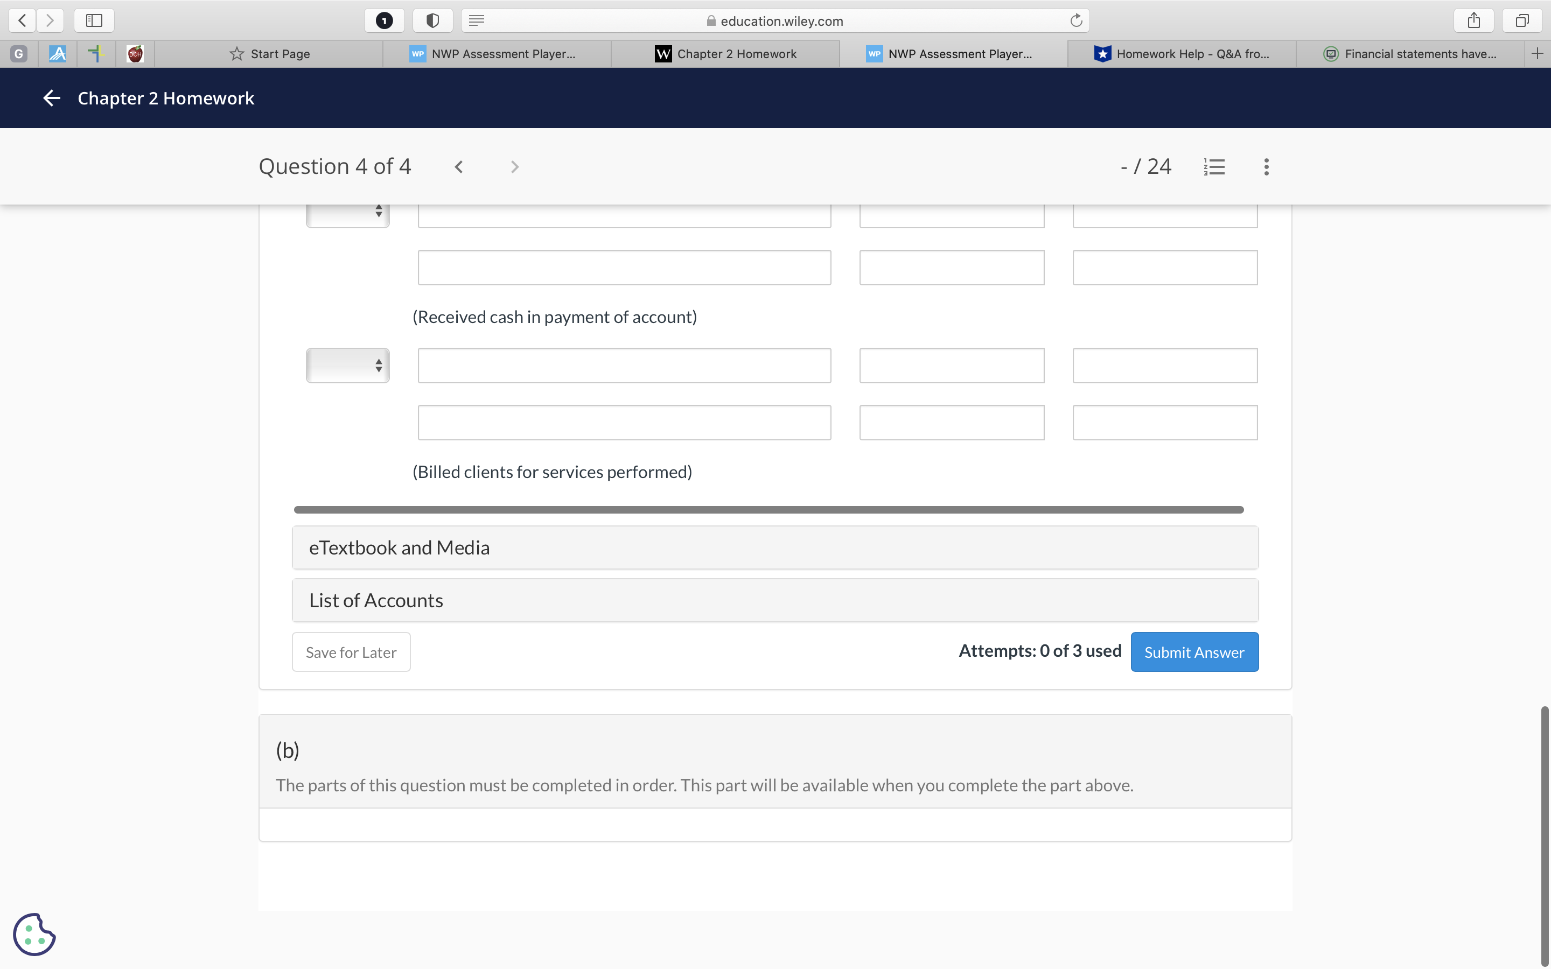
Task: Open the Reader view icon in address bar
Action: pyautogui.click(x=476, y=20)
